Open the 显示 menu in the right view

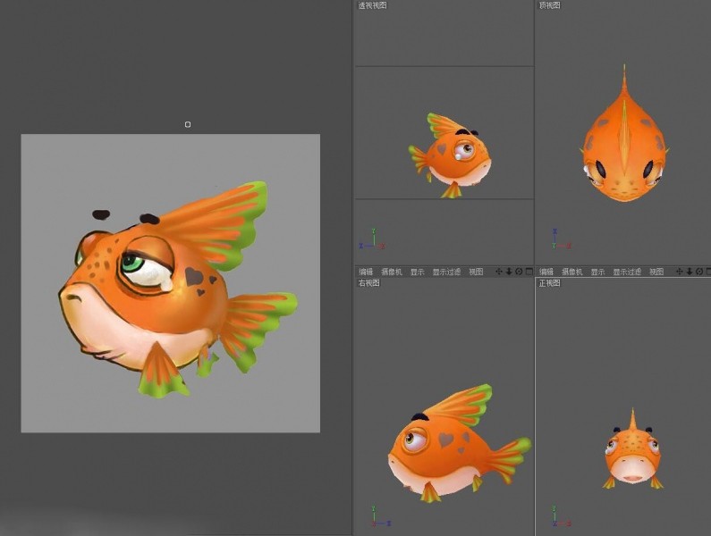click(x=418, y=272)
